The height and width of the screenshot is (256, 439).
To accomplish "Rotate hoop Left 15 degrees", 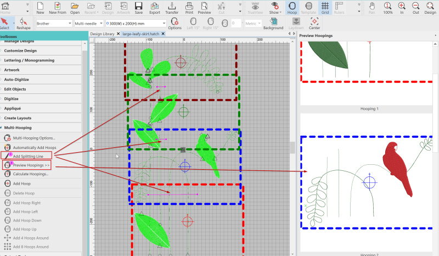I will 193,23.
